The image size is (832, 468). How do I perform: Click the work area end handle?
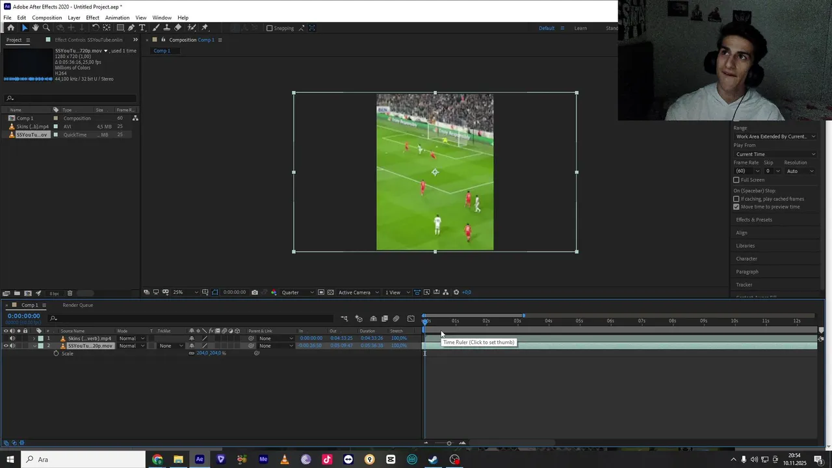pos(524,316)
